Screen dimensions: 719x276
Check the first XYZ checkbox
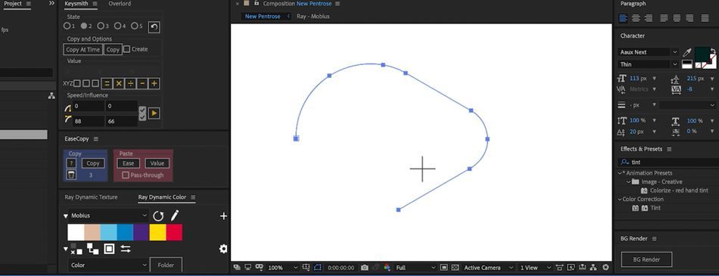click(x=77, y=83)
